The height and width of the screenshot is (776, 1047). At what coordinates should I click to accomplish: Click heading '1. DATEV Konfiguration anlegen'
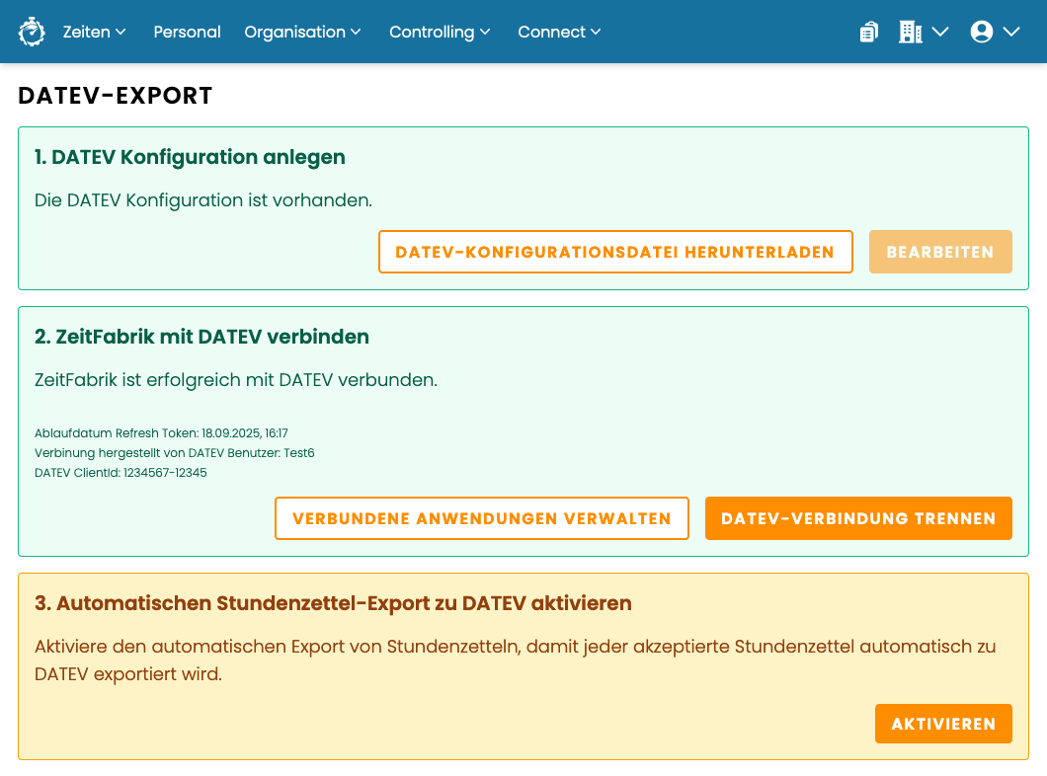[x=190, y=157]
